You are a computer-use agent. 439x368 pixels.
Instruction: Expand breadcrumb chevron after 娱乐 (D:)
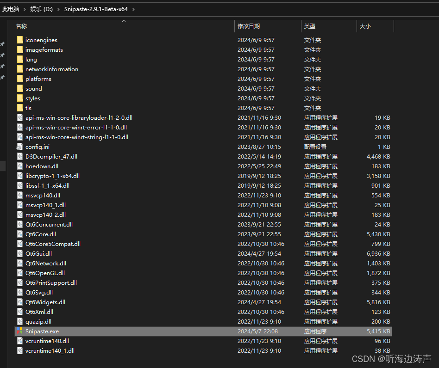(x=58, y=9)
